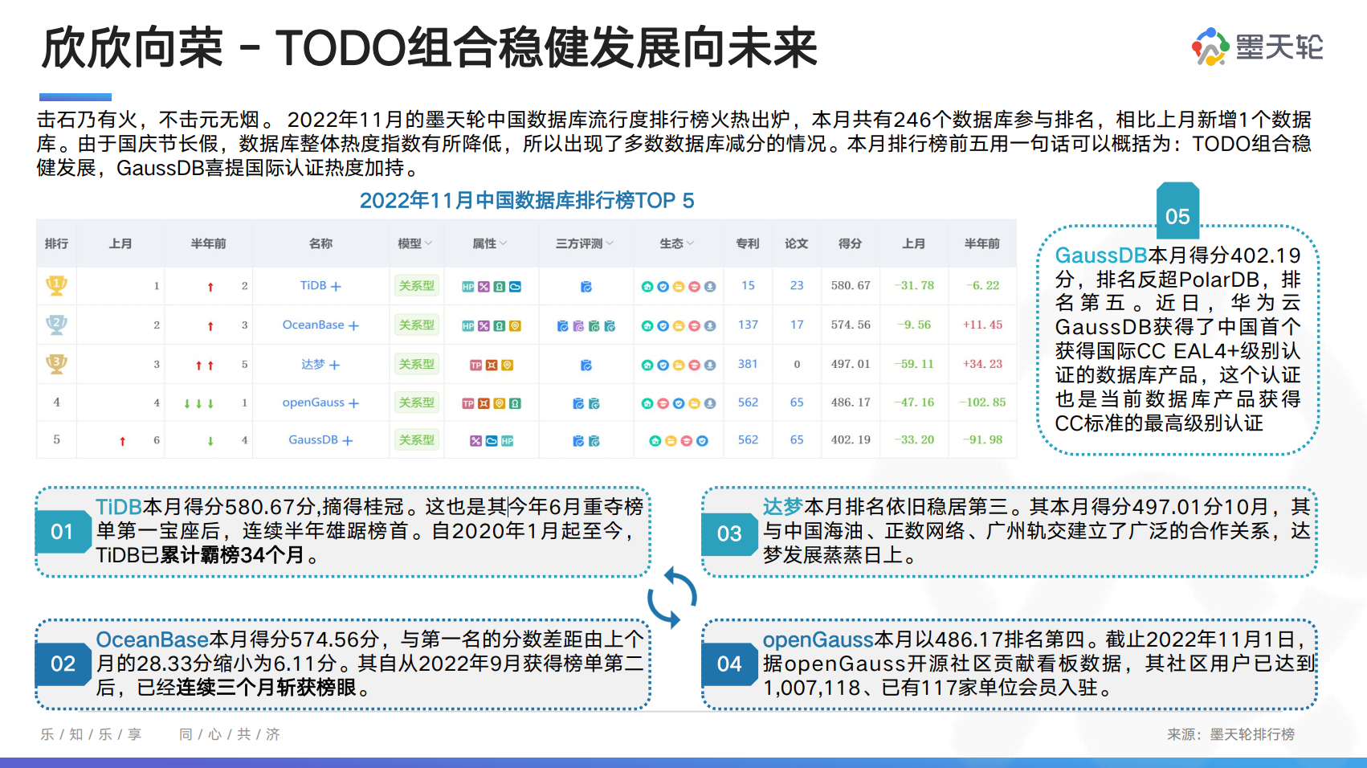Click the TP attribute icon in openGauss row

468,404
